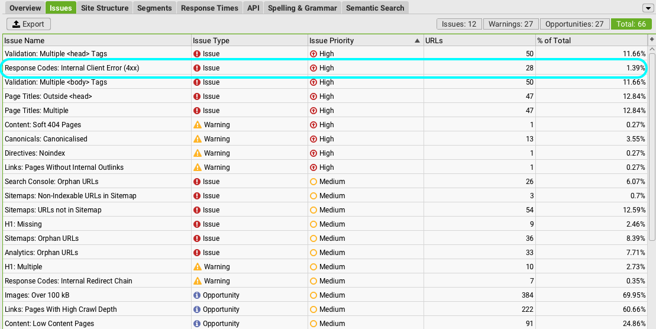
Task: Click High priority icon on Soft 404 Pages row
Action: (313, 125)
